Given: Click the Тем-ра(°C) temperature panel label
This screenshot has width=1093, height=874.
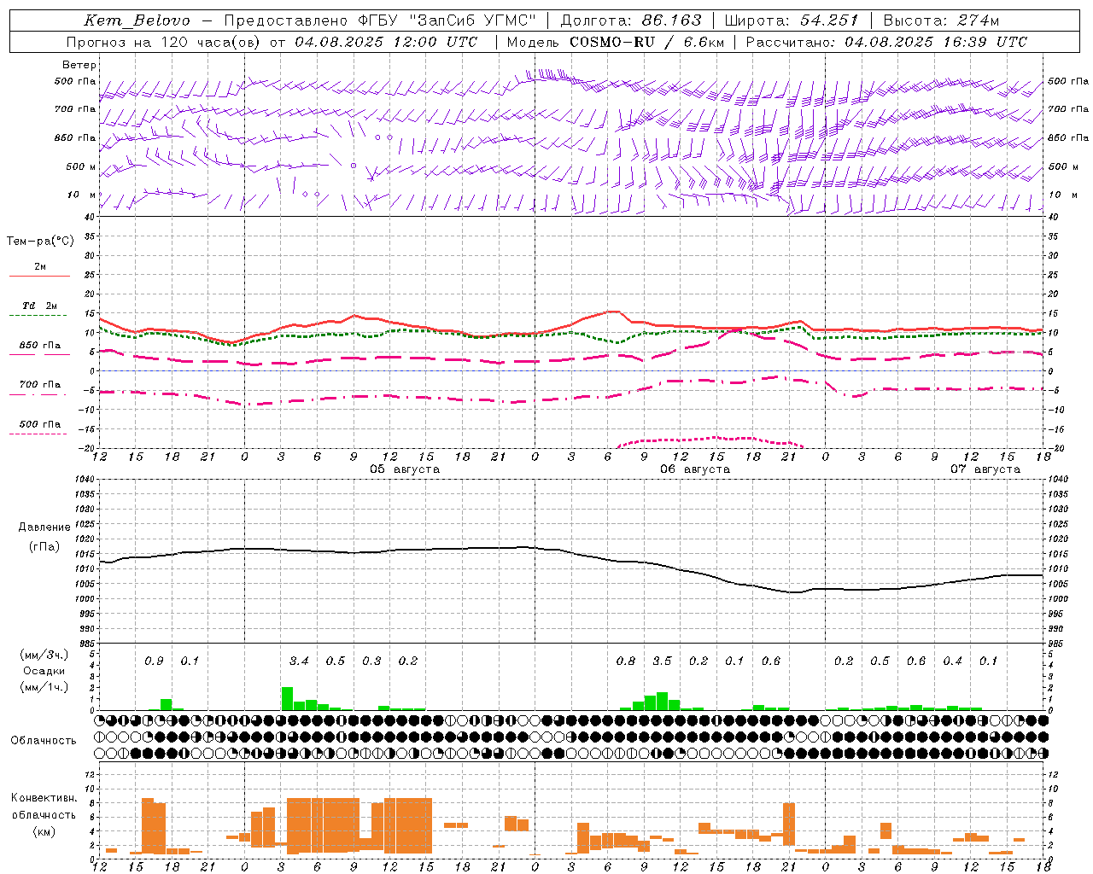Looking at the screenshot, I should (x=40, y=242).
